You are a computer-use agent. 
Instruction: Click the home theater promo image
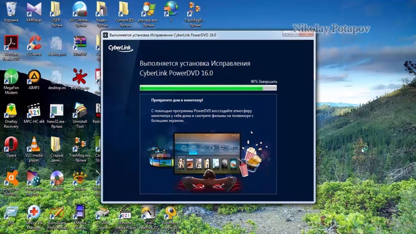208,162
